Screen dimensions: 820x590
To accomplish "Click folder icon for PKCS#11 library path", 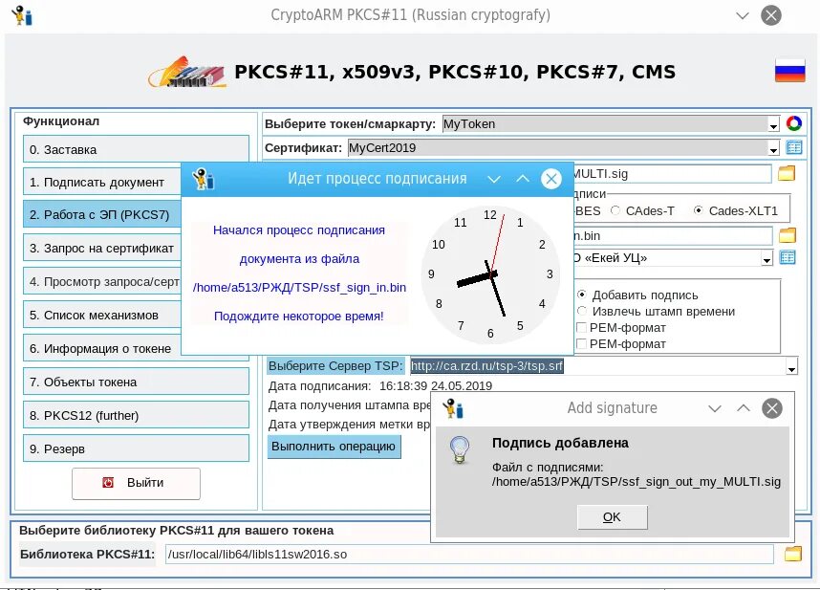I will [793, 554].
